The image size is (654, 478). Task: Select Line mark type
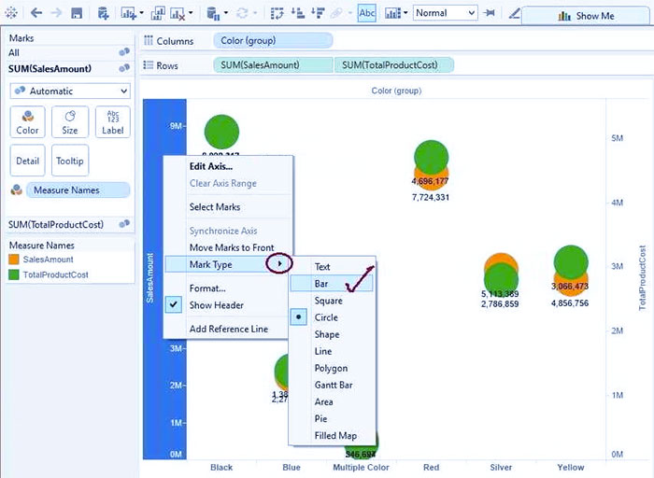click(x=332, y=351)
